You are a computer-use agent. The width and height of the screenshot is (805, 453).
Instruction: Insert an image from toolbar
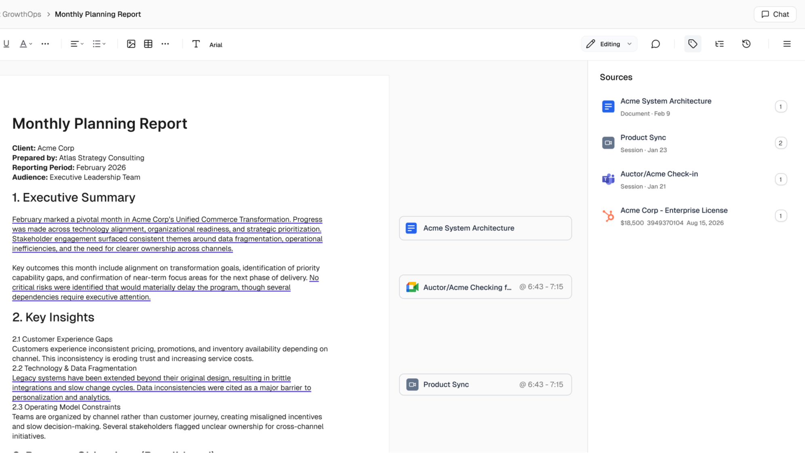131,44
